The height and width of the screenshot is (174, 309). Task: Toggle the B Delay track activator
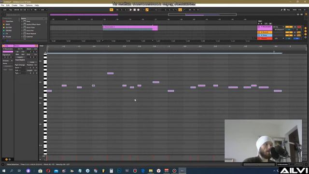tap(289, 35)
